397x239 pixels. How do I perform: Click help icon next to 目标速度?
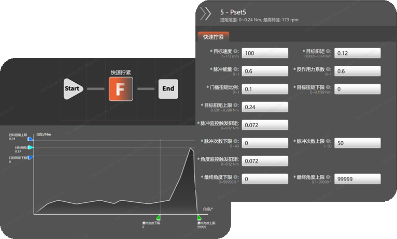click(235, 51)
